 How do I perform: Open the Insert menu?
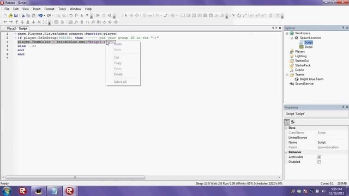pyautogui.click(x=37, y=9)
